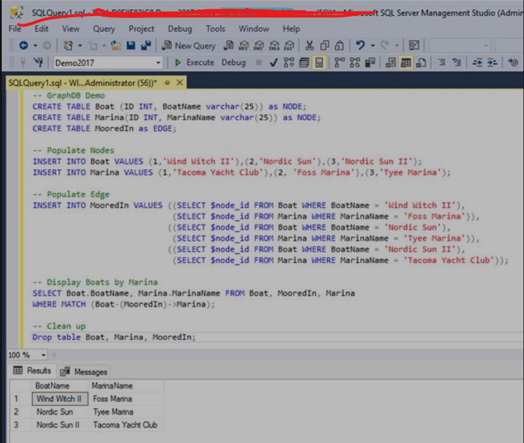Open the View menu
The width and height of the screenshot is (524, 443).
(x=70, y=29)
